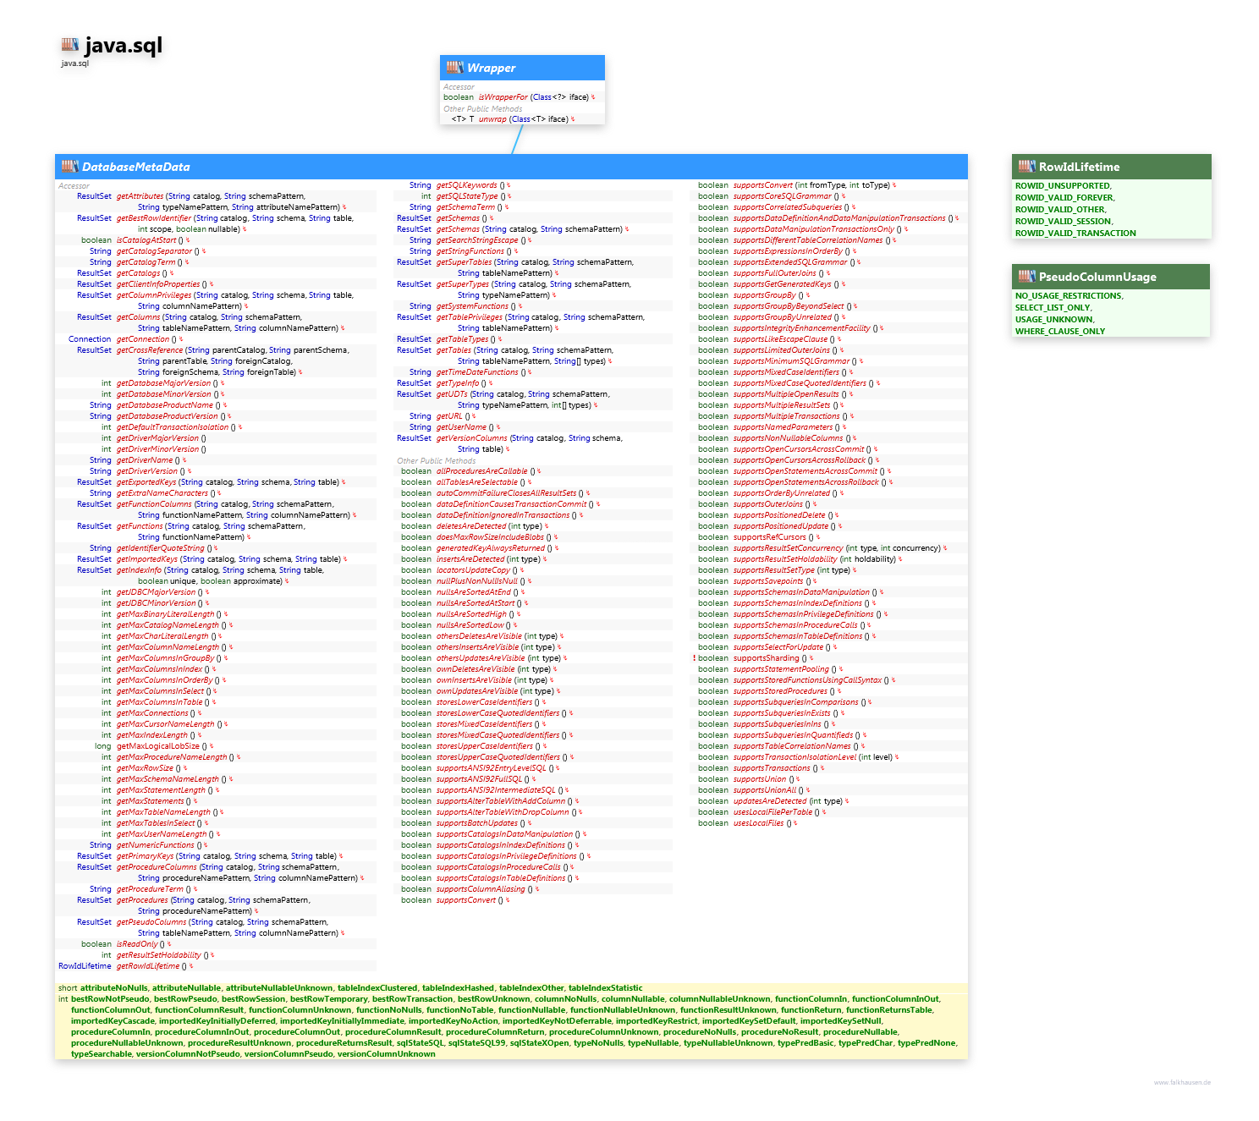The width and height of the screenshot is (1259, 1121).
Task: Select the getMaxConnections method
Action: 152,713
